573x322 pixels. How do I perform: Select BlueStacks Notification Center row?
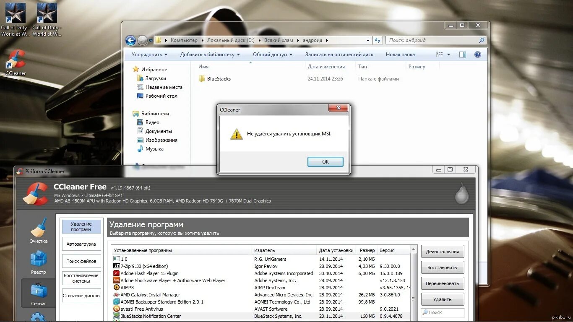[261, 316]
